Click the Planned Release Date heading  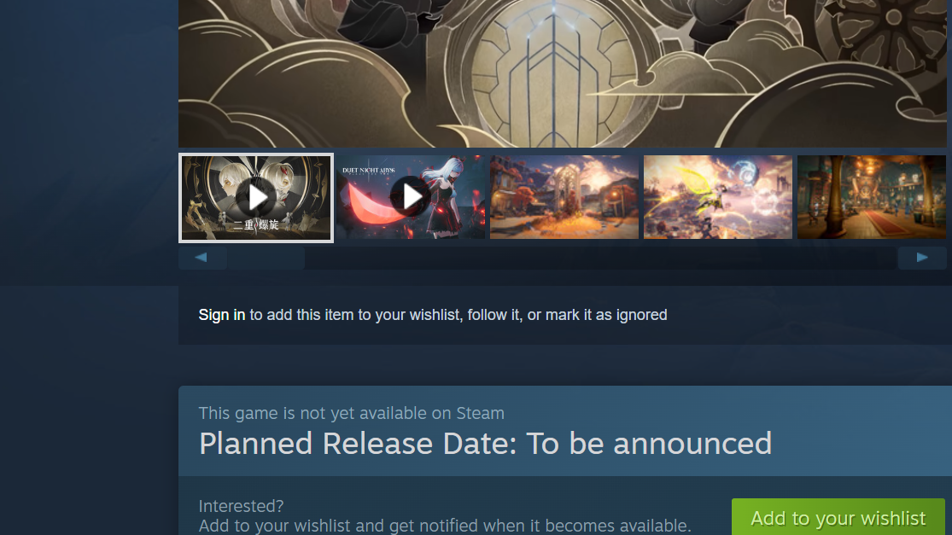[x=485, y=444]
